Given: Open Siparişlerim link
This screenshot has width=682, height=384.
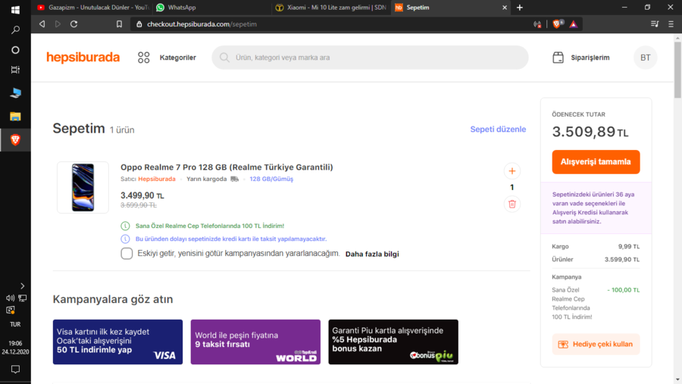Looking at the screenshot, I should click(x=590, y=58).
